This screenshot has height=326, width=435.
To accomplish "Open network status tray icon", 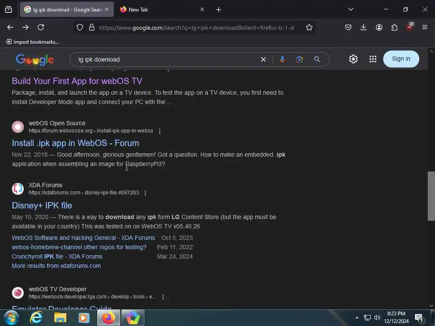I will coord(367,318).
